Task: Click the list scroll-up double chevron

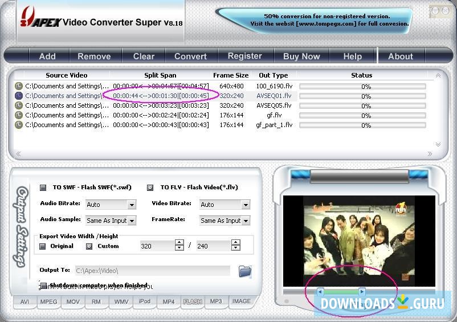Action: tap(438, 75)
